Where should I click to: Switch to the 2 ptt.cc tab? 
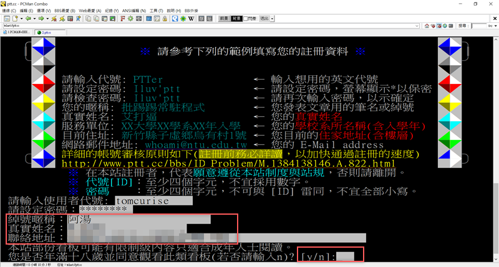click(50, 32)
